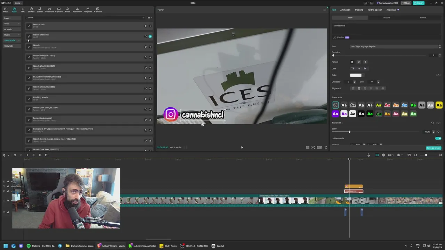This screenshot has width=445, height=250.
Task: Open the AI writer tool
Action: 341,37
